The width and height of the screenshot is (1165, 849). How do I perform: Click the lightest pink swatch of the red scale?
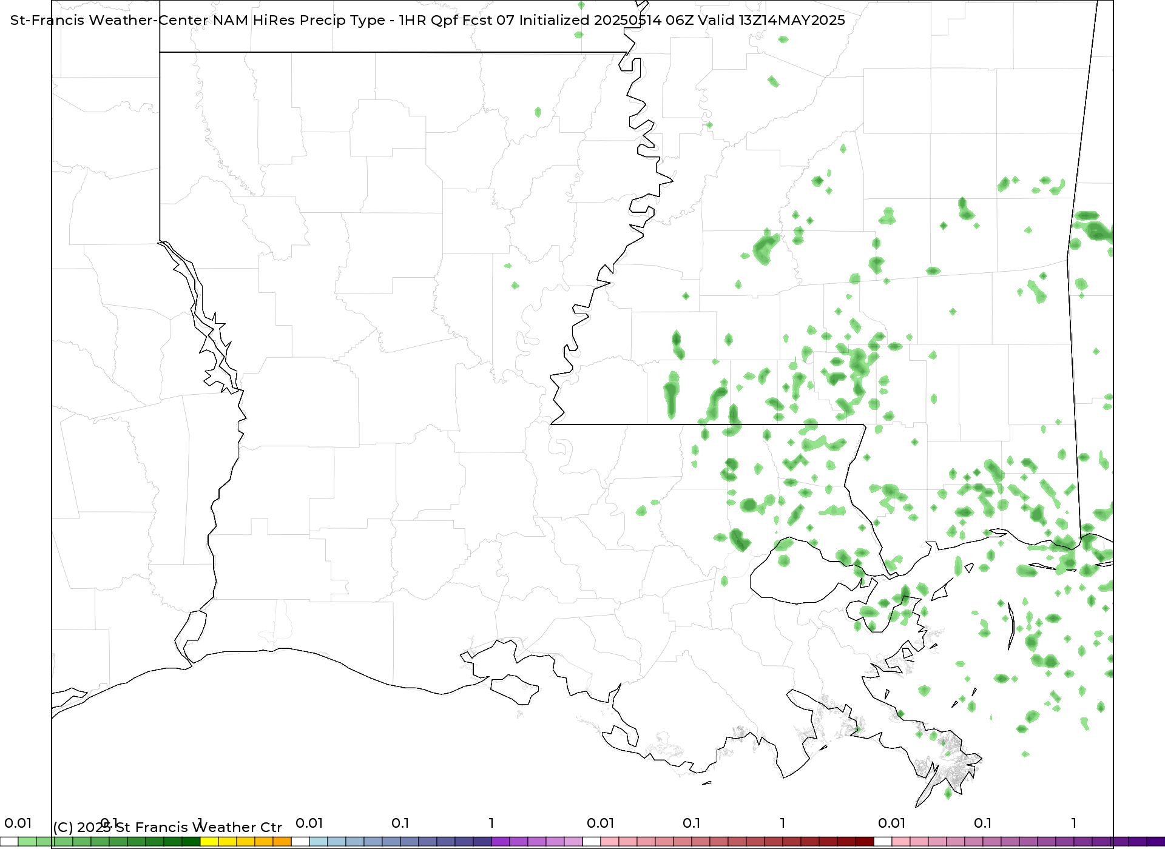click(610, 841)
